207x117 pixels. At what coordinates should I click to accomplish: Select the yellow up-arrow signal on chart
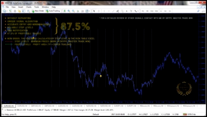[101, 76]
